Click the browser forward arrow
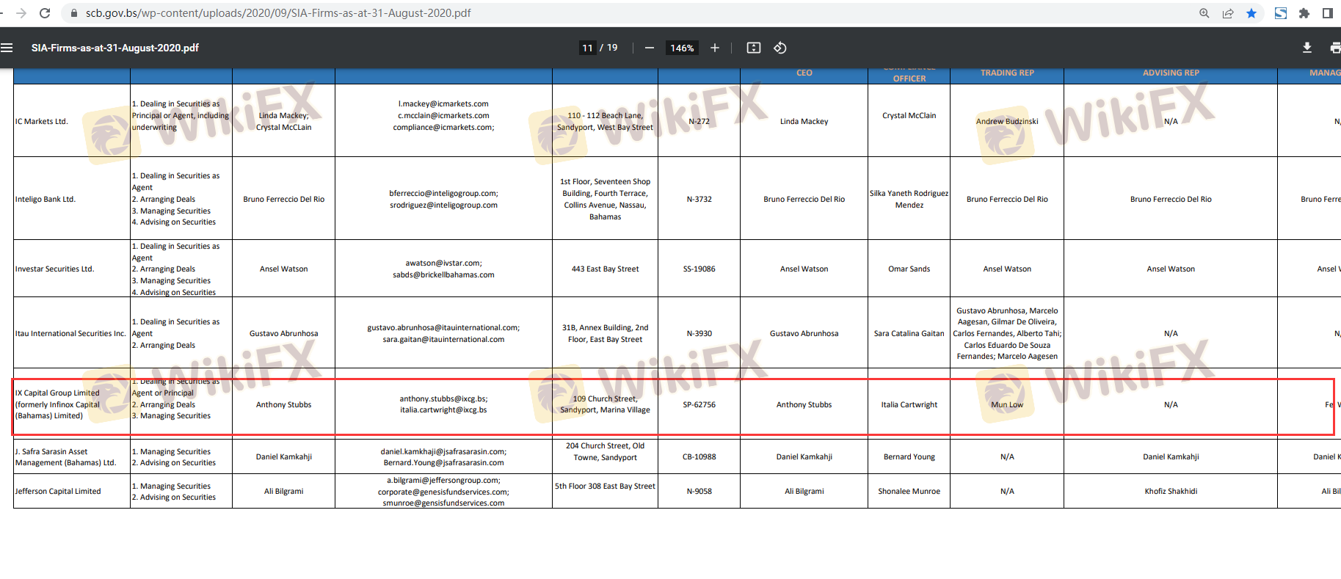1341x579 pixels. (21, 13)
